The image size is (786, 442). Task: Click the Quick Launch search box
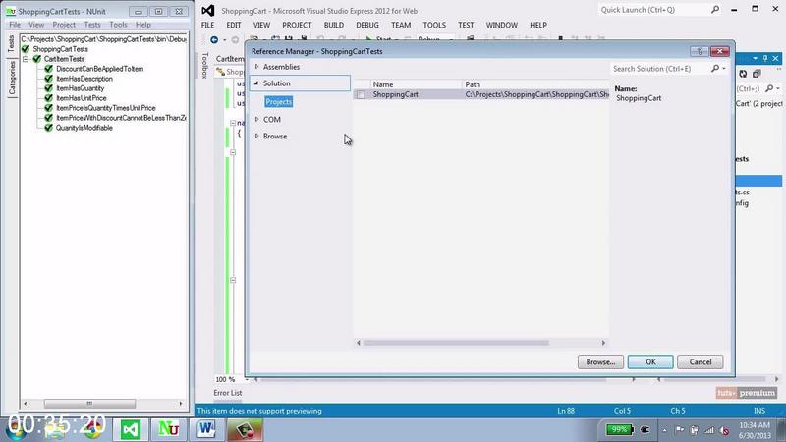click(653, 10)
